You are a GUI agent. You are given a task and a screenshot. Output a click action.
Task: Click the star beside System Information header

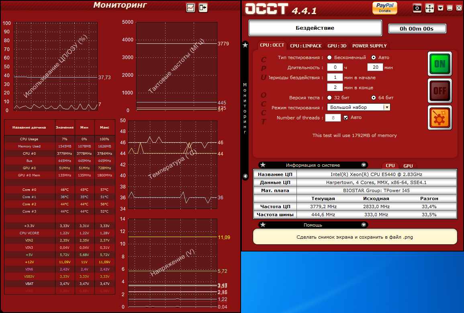click(x=263, y=165)
